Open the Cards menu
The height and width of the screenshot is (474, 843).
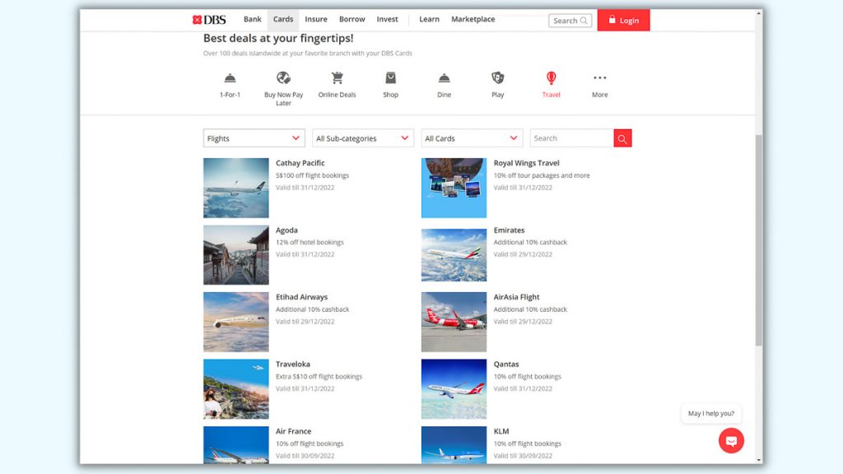click(x=283, y=20)
